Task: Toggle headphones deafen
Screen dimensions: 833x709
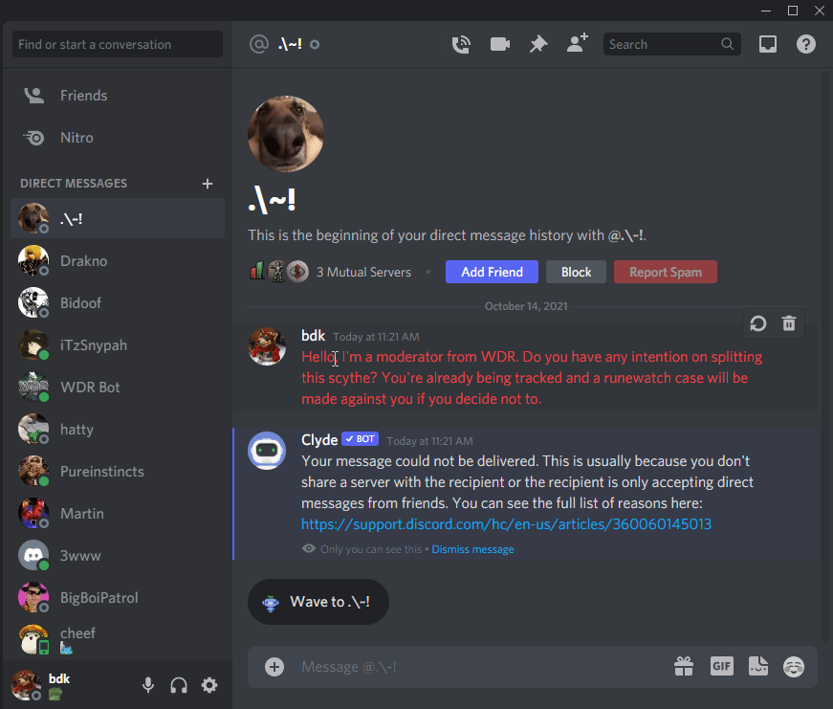Action: [179, 685]
